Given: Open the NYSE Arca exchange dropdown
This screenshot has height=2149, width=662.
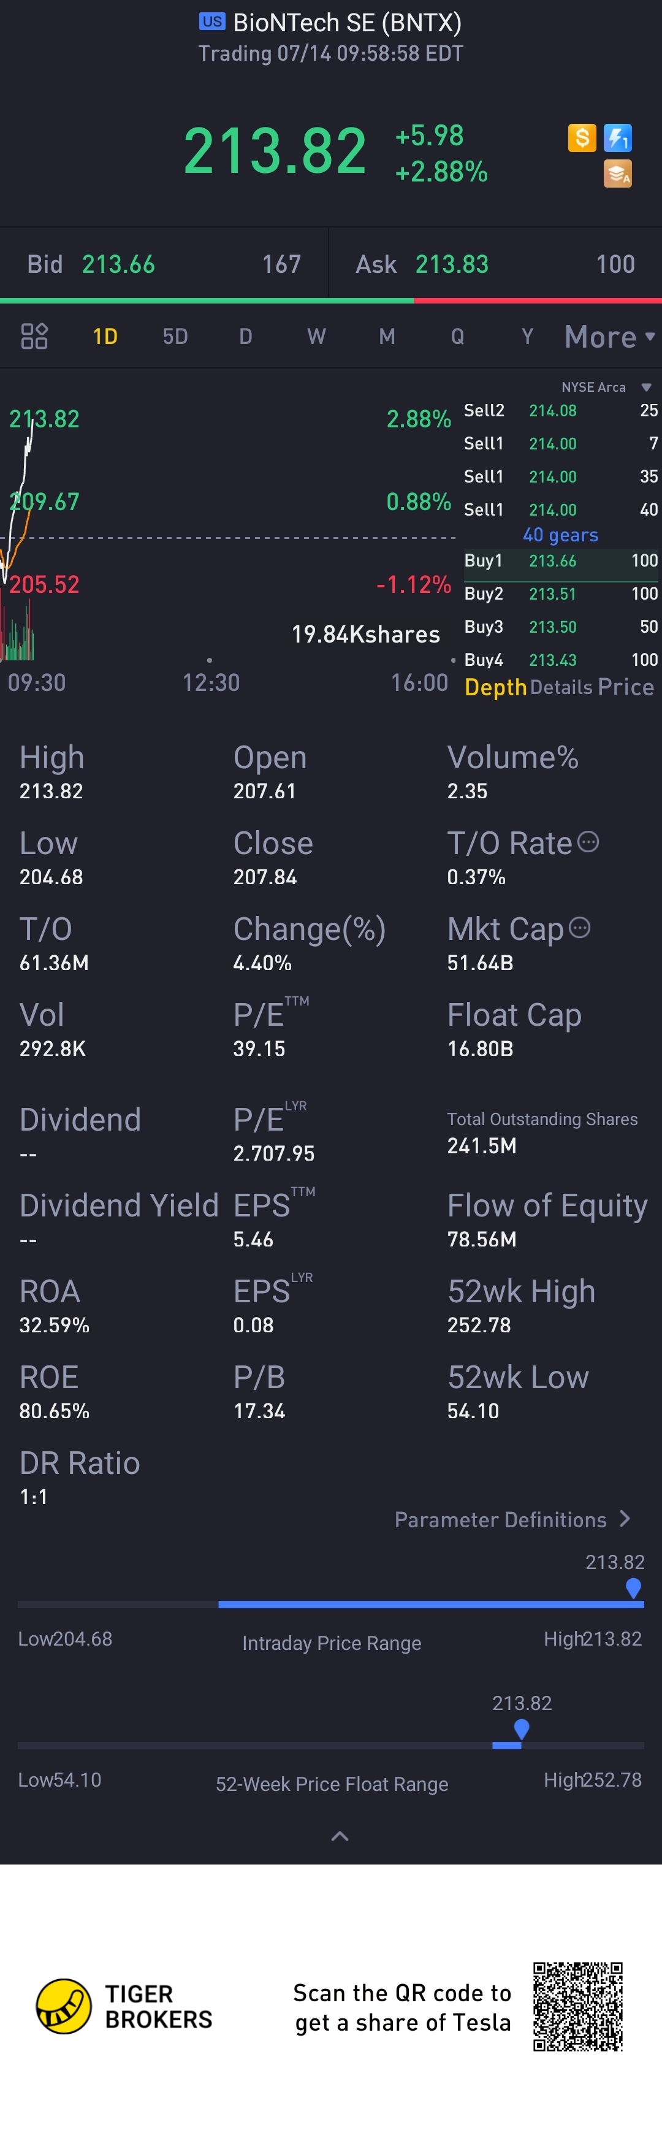Looking at the screenshot, I should coord(606,387).
